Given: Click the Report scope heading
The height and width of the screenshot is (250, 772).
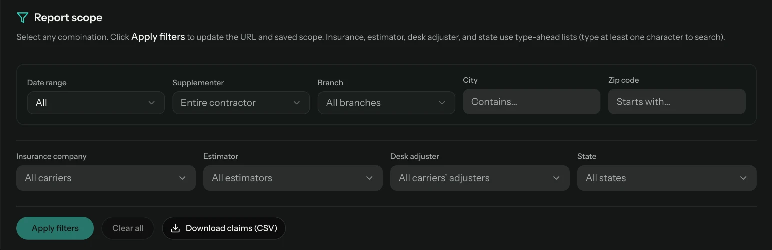Looking at the screenshot, I should pyautogui.click(x=68, y=18).
